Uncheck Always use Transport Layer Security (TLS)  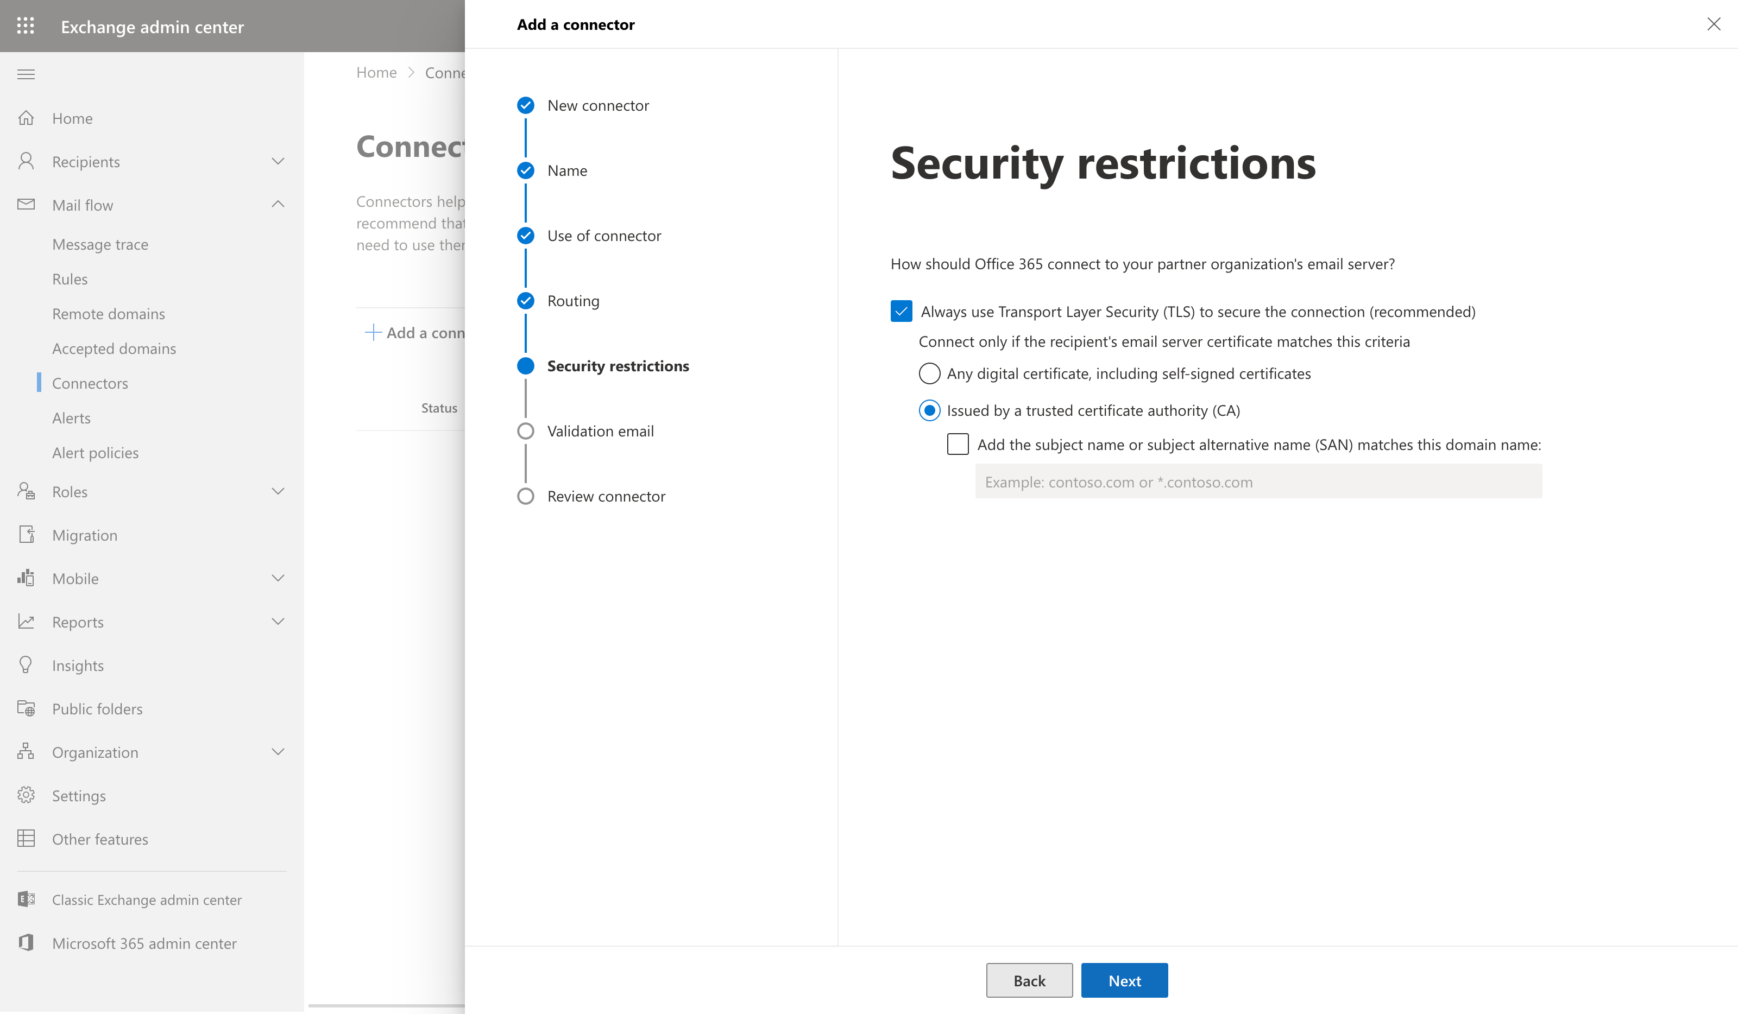(902, 311)
